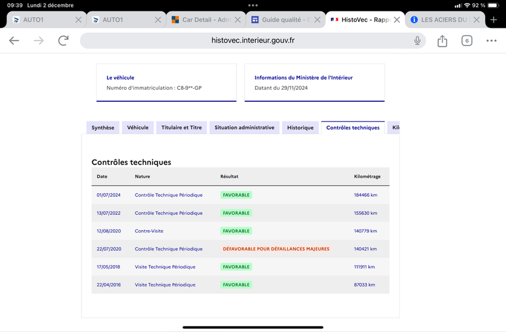The height and width of the screenshot is (332, 506).
Task: Click the FAVORABLE badge for 22/04/2016
Action: (x=236, y=285)
